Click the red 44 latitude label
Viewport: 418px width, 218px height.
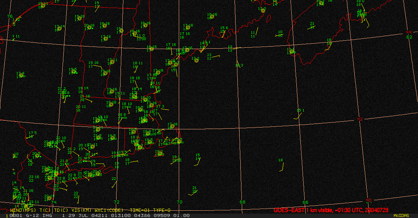tap(409, 32)
